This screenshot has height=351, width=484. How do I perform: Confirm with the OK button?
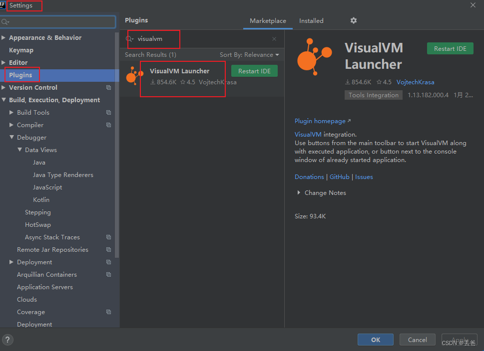tap(375, 340)
